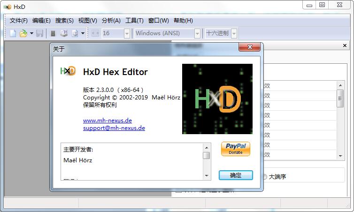Click the Open file folder icon
This screenshot has height=212, width=354.
(23, 33)
